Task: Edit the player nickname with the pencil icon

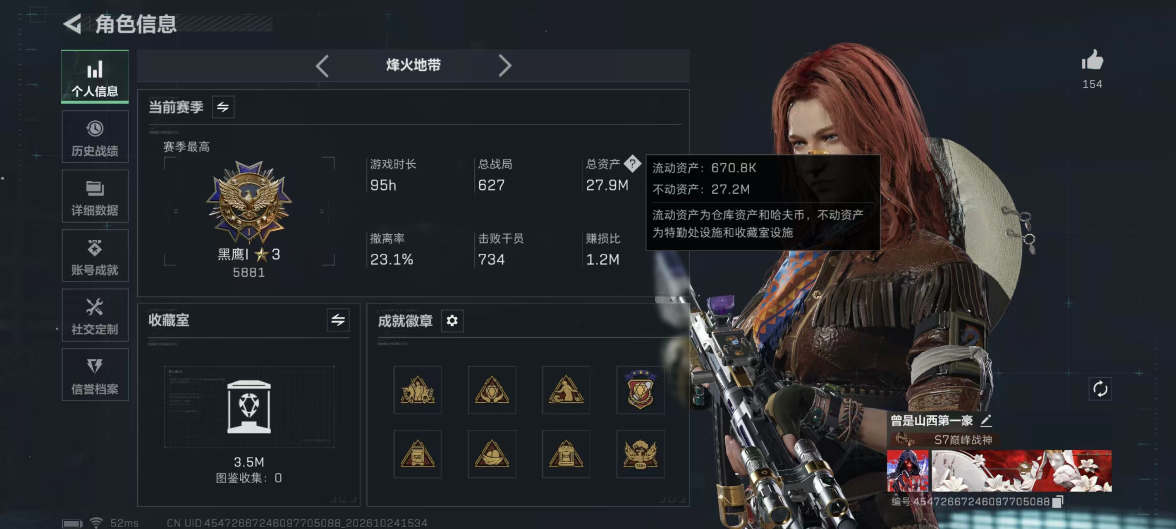Action: 986,420
